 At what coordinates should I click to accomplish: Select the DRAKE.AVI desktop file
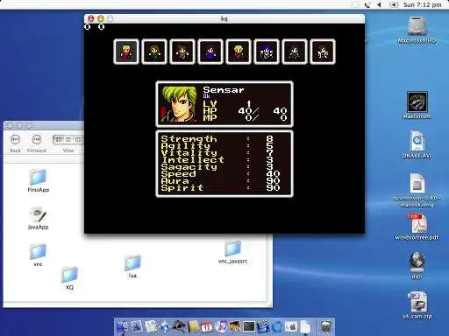tap(417, 144)
